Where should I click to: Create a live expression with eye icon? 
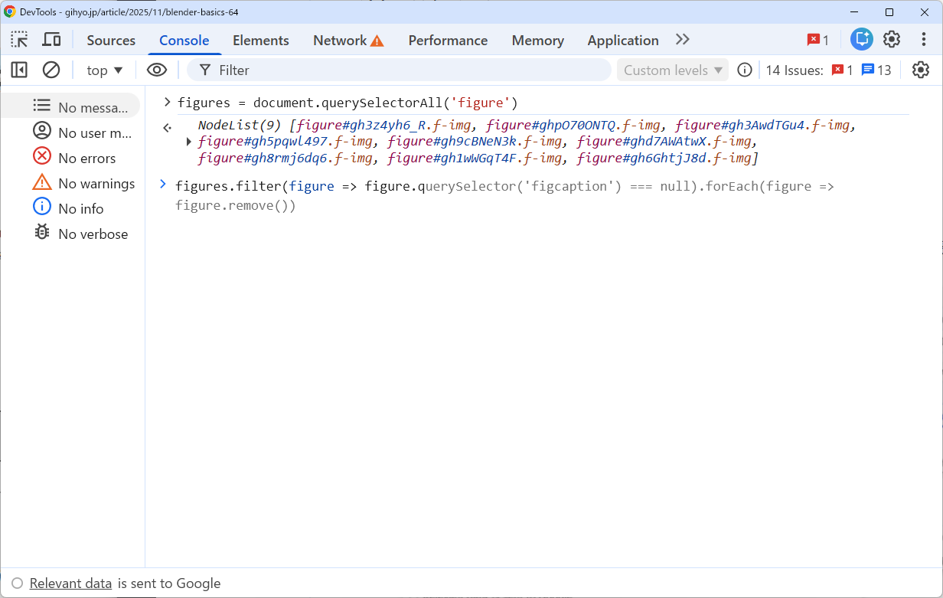(x=157, y=70)
